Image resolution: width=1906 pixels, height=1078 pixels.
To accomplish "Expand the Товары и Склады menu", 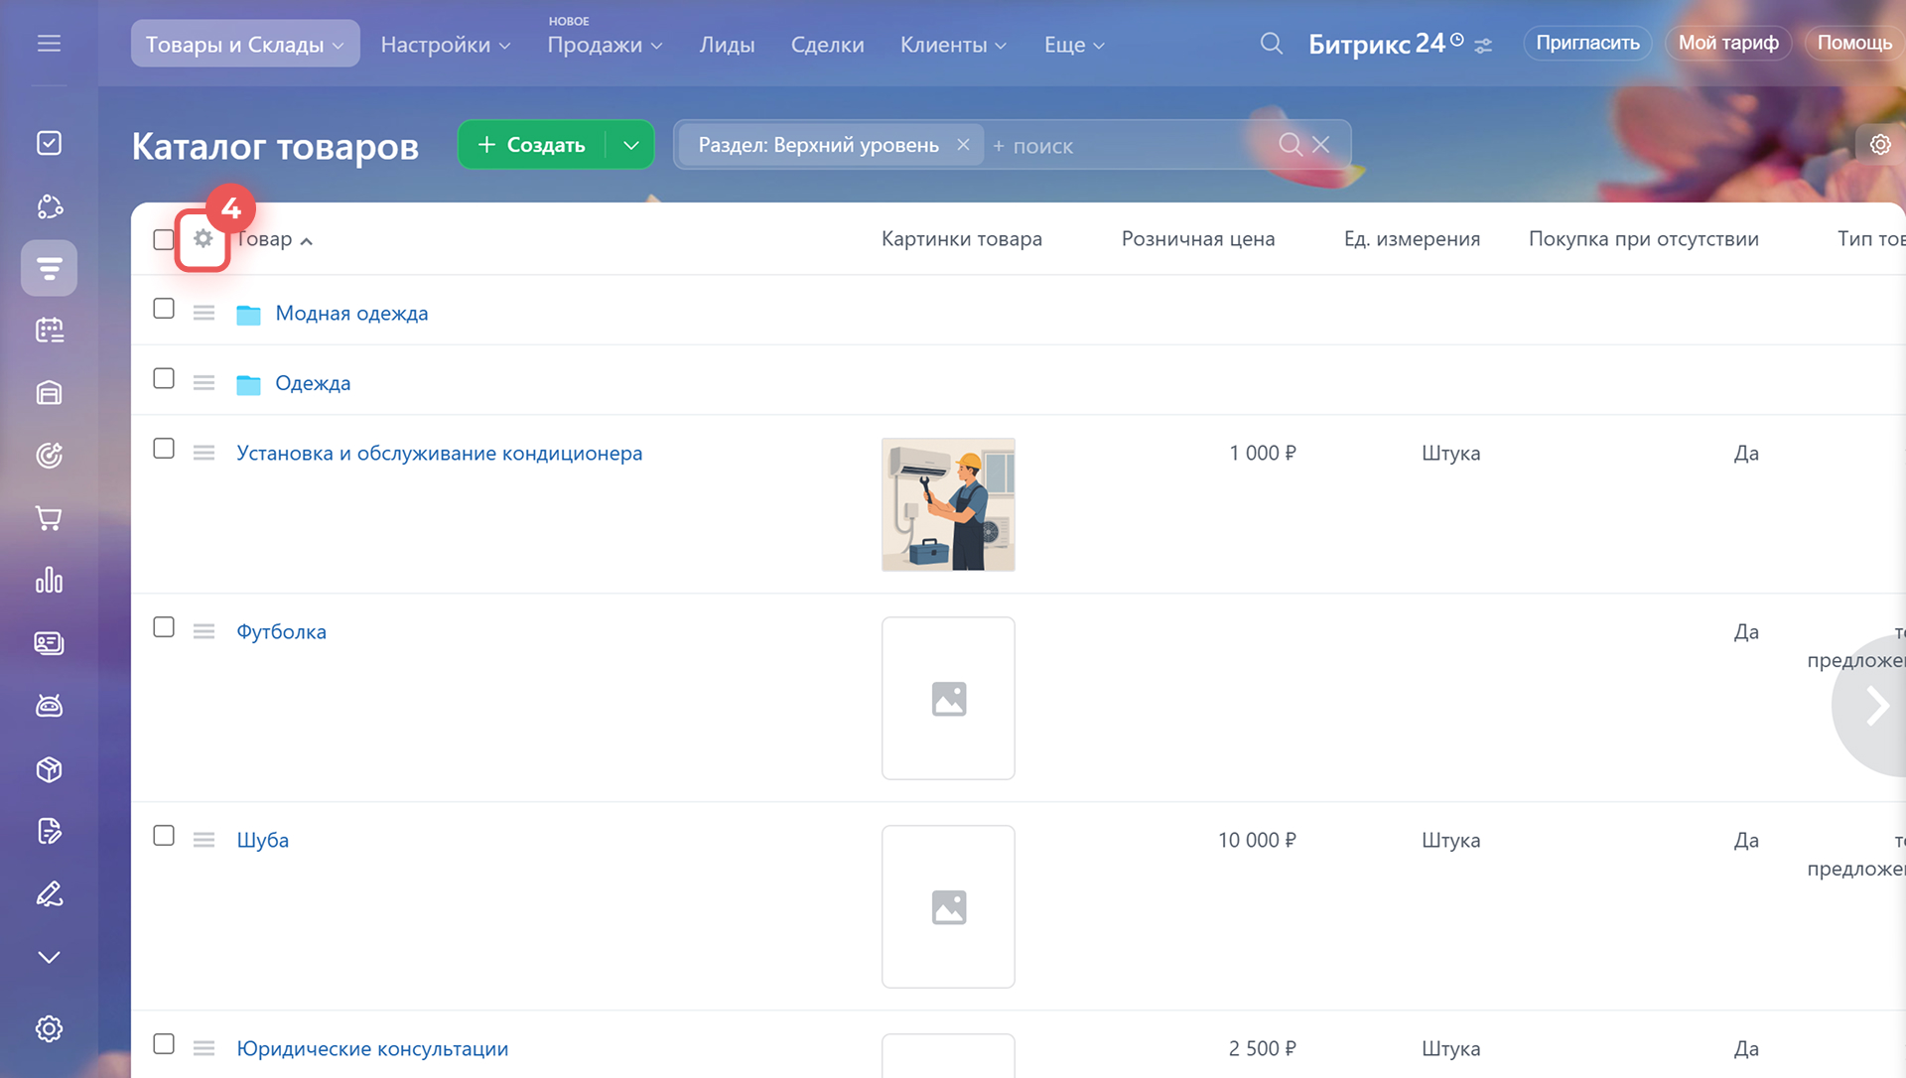I will tap(244, 45).
